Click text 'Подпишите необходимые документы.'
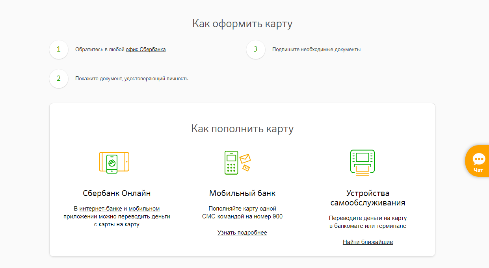This screenshot has height=268, width=489. (x=317, y=50)
